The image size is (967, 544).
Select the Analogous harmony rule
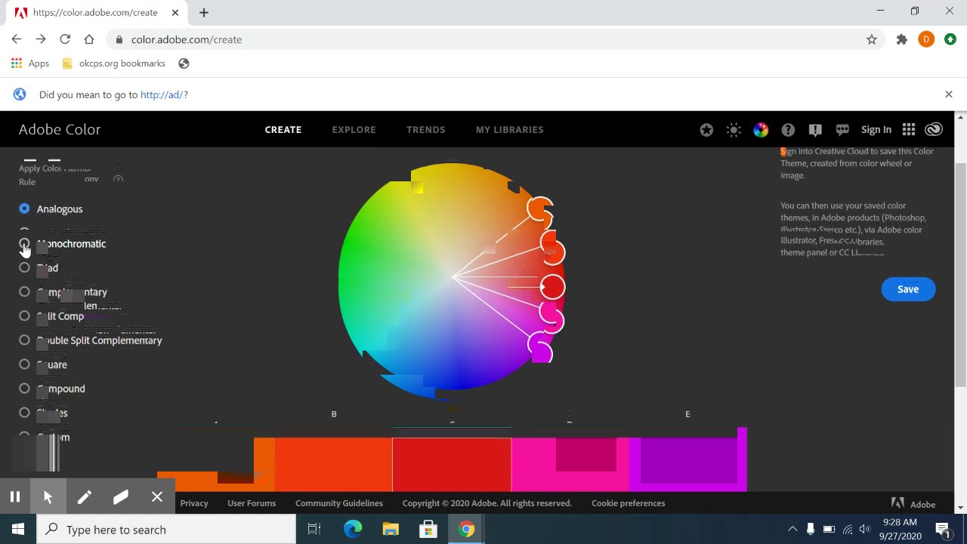coord(24,209)
